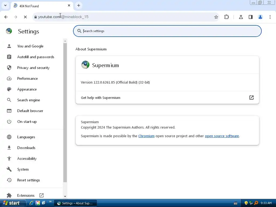The image size is (276, 207).
Task: Open Autofill and passwords settings
Action: (31, 57)
